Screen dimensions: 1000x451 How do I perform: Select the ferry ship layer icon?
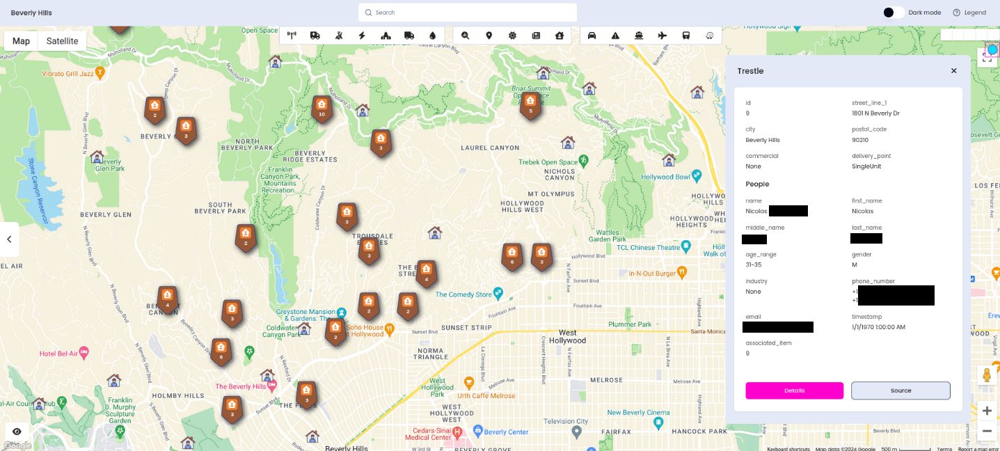[x=639, y=35]
